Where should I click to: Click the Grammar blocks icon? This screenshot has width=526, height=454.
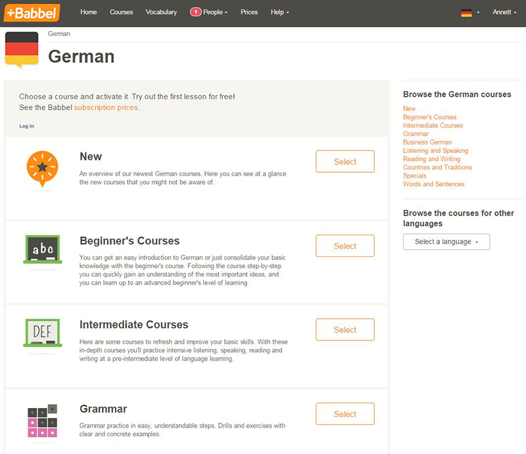42,420
